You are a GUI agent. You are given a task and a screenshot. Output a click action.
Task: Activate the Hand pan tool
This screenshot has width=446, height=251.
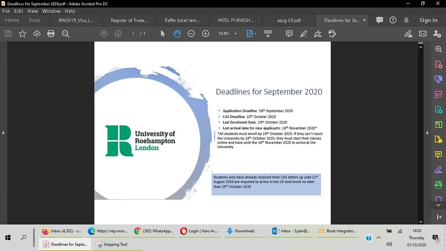(177, 34)
